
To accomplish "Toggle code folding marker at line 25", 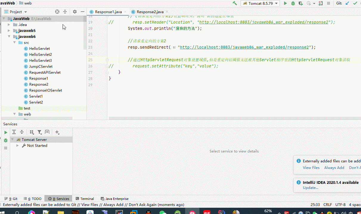I will tap(107, 60).
